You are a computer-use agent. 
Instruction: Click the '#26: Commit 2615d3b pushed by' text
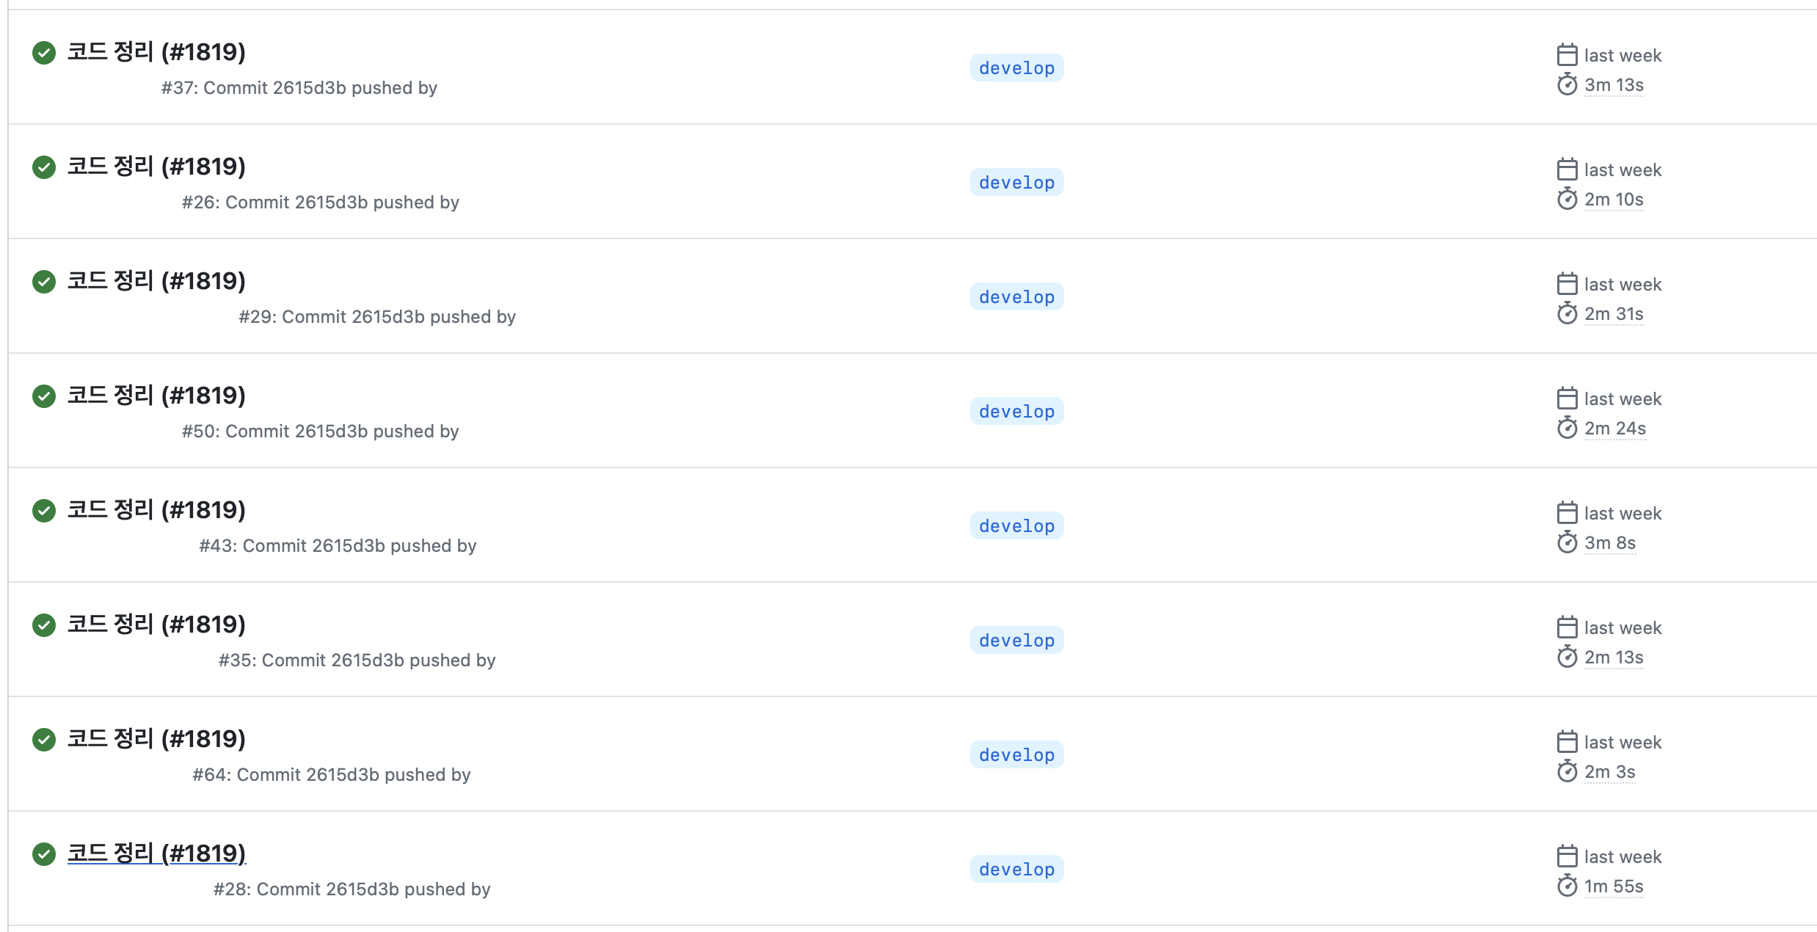click(x=320, y=203)
